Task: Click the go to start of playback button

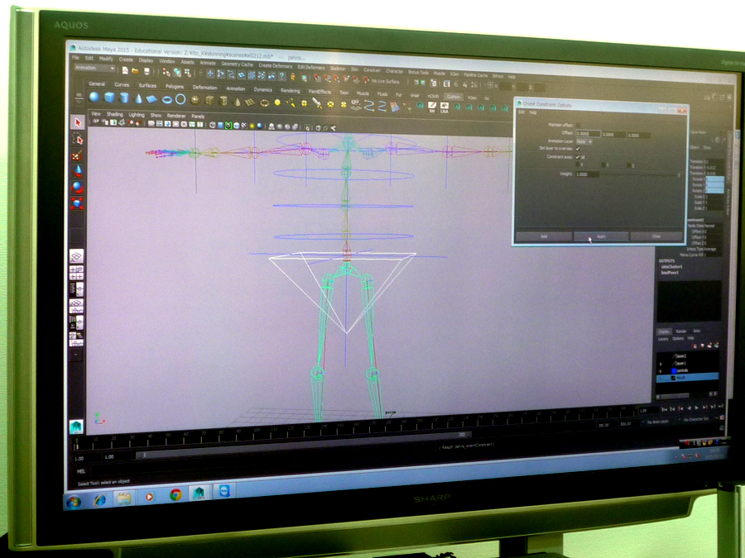Action: coord(666,409)
